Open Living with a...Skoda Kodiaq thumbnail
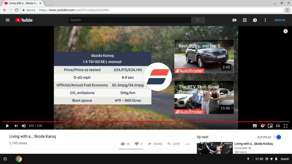This screenshot has height=164, width=292. click(x=215, y=148)
